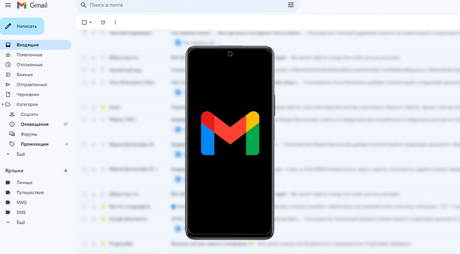Viewport: 460px width, 254px height.
Task: Click the Gmail logo
Action: click(x=32, y=5)
